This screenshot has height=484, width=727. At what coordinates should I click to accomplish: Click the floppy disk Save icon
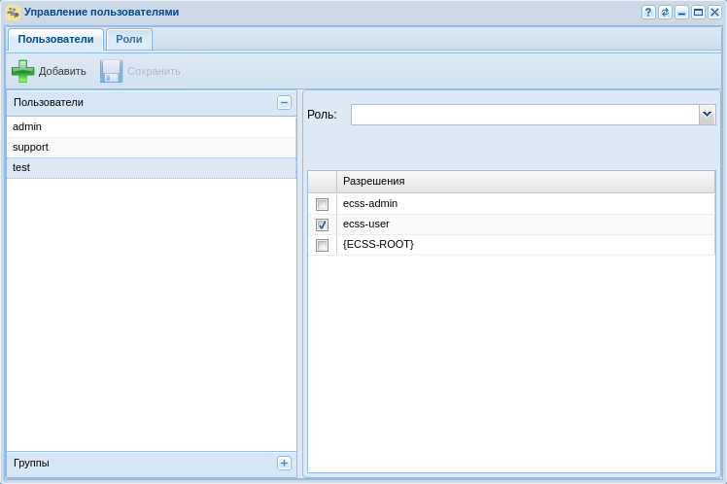(111, 71)
